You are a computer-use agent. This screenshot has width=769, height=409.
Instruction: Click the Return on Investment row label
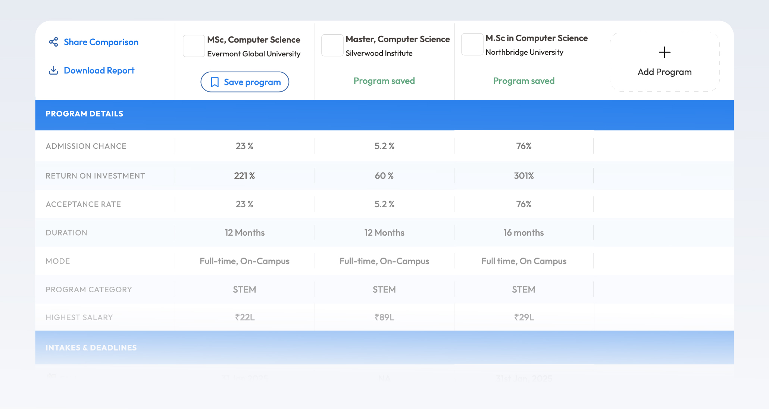(x=96, y=176)
